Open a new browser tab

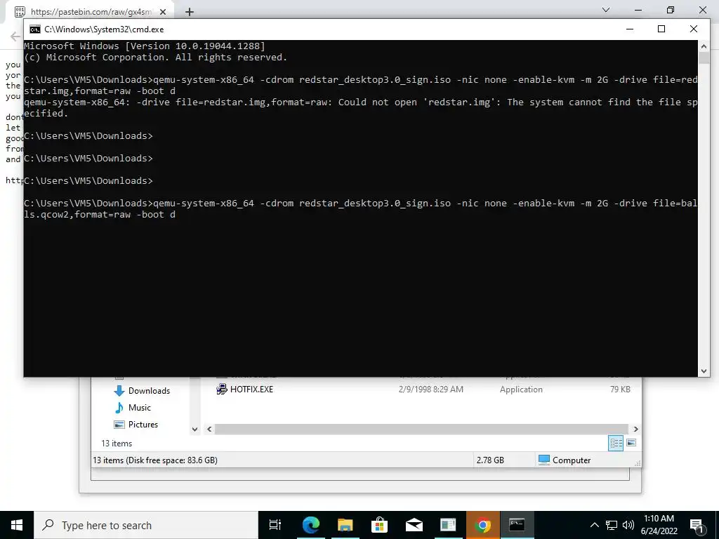190,12
